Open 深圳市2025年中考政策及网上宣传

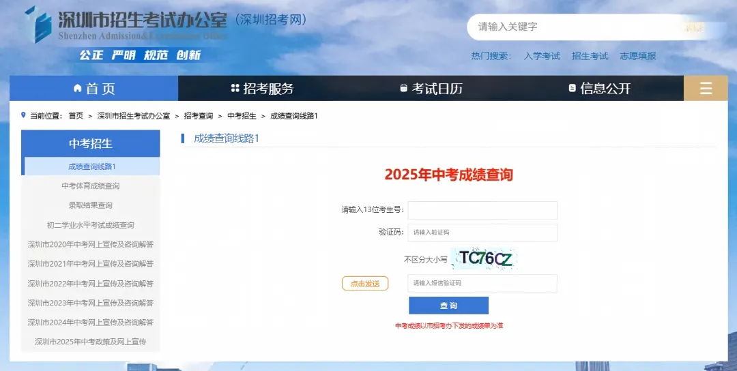click(x=91, y=342)
